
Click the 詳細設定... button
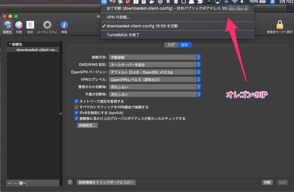coord(87,126)
